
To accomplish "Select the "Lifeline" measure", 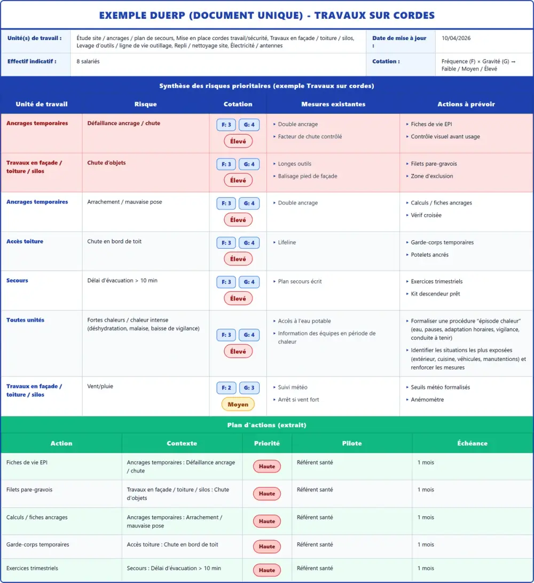I will pos(287,242).
